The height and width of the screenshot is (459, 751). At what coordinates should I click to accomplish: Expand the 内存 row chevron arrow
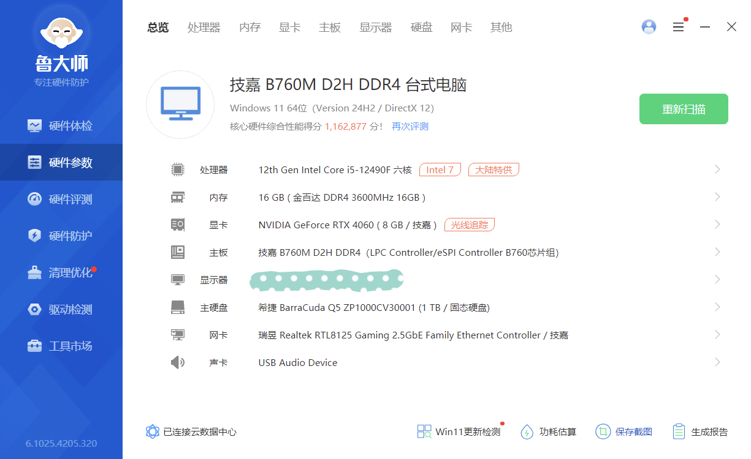point(717,197)
